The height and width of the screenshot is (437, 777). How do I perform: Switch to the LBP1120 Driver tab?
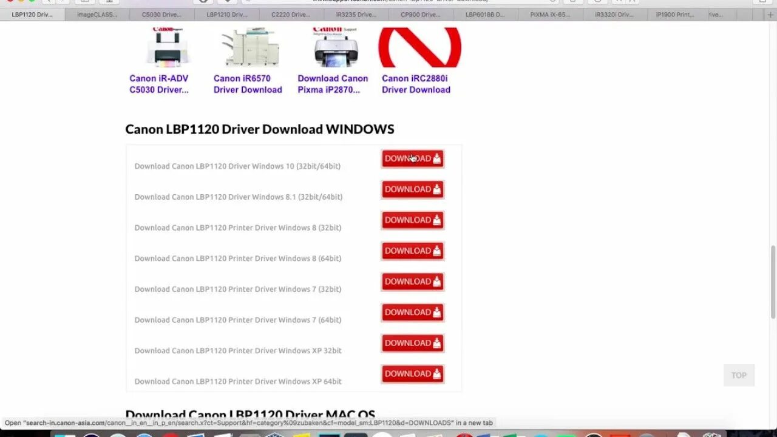[x=32, y=15]
